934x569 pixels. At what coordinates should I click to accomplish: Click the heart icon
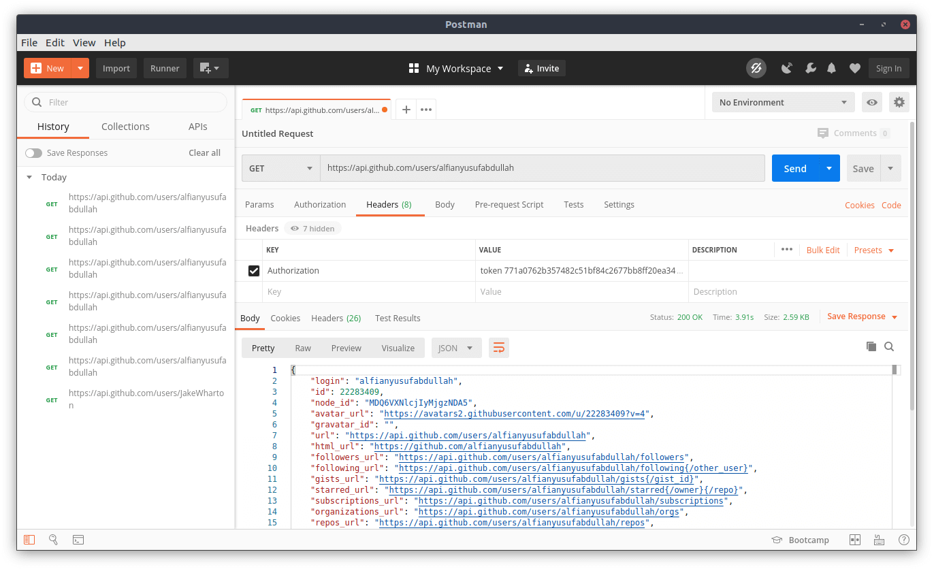tap(855, 68)
